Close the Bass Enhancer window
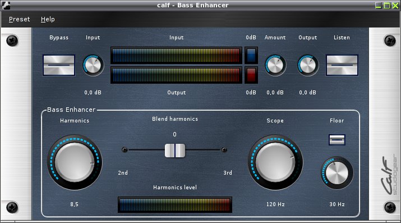401x223 pixels. coord(395,6)
